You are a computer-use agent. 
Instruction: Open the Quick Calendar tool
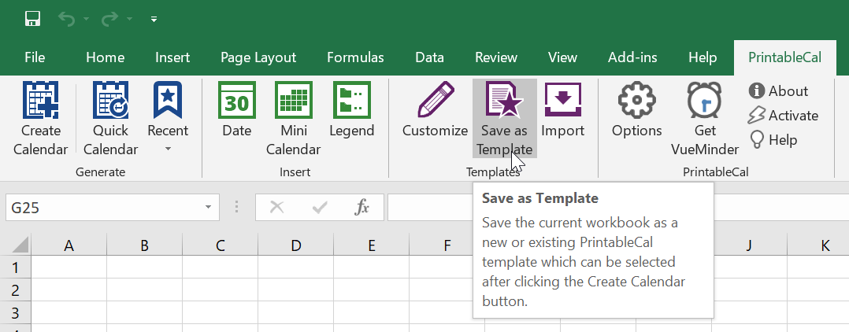point(110,101)
